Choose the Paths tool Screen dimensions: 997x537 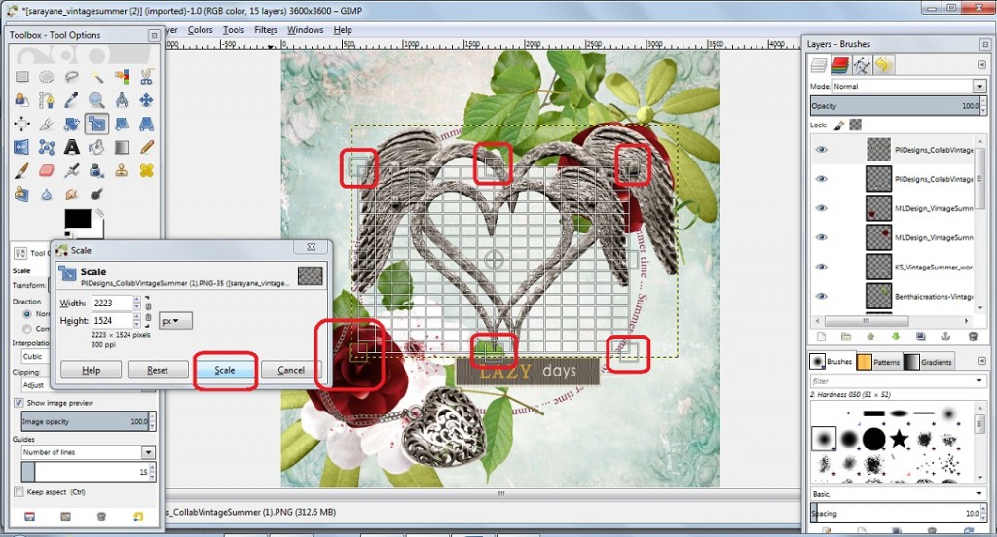pyautogui.click(x=47, y=100)
